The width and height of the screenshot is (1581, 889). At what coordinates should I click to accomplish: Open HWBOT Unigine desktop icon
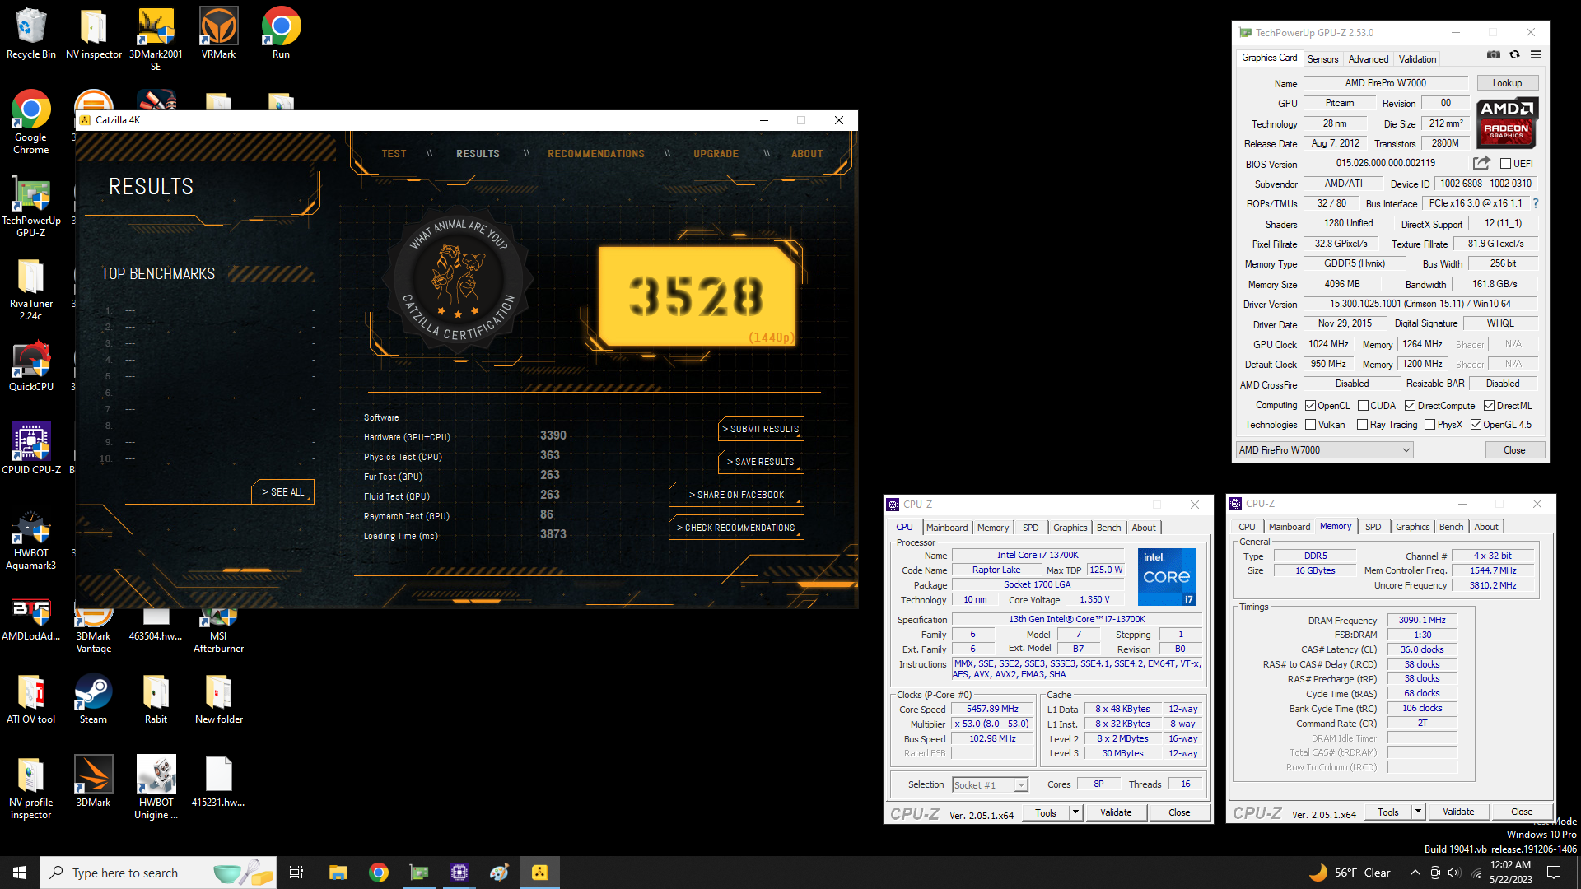156,787
